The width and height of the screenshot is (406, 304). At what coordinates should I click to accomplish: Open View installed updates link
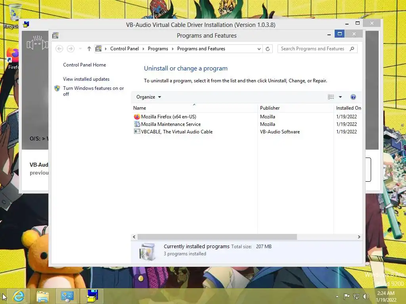click(x=86, y=79)
